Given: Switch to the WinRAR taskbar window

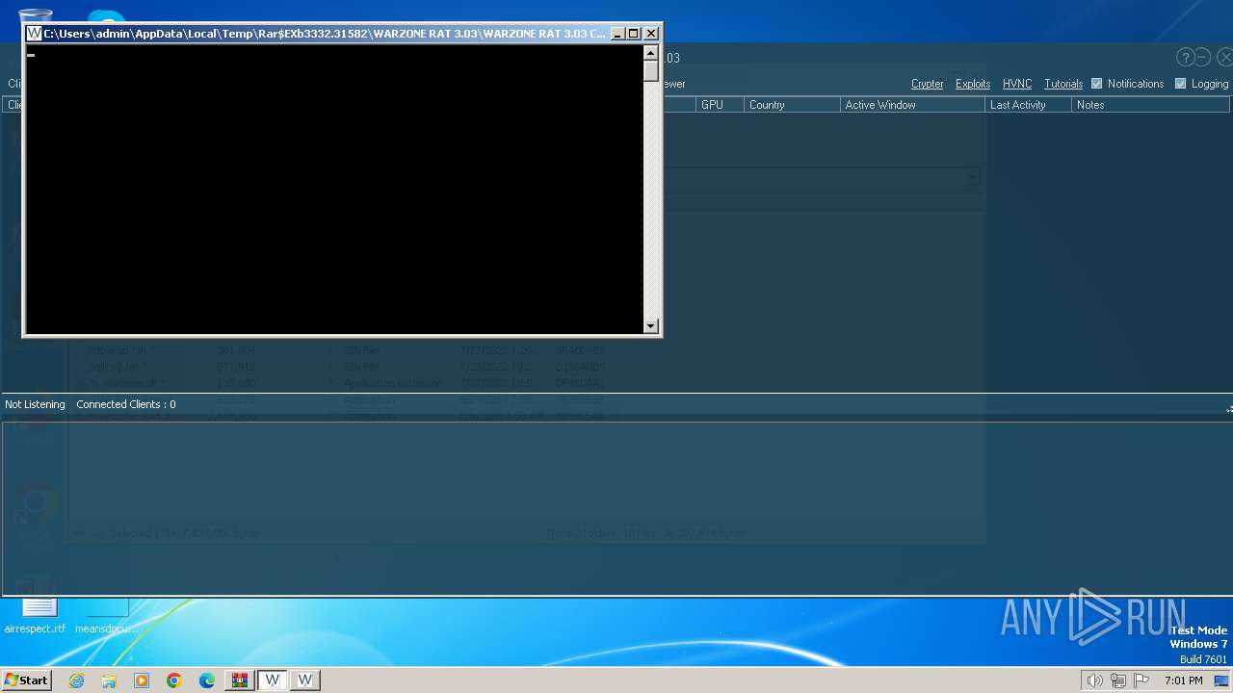Looking at the screenshot, I should 239,680.
